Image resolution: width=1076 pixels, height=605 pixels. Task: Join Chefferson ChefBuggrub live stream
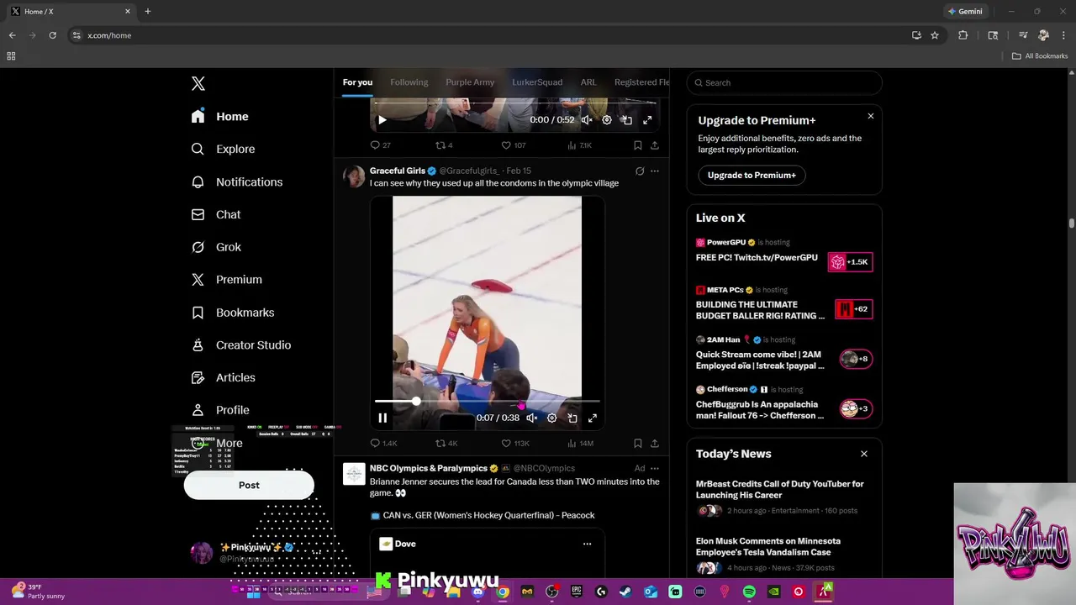coord(784,403)
